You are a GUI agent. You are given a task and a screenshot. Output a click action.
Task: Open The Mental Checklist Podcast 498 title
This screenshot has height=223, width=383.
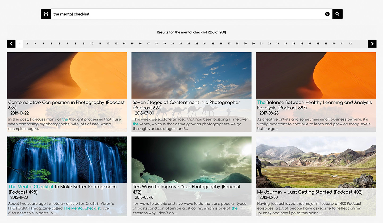tap(62, 187)
